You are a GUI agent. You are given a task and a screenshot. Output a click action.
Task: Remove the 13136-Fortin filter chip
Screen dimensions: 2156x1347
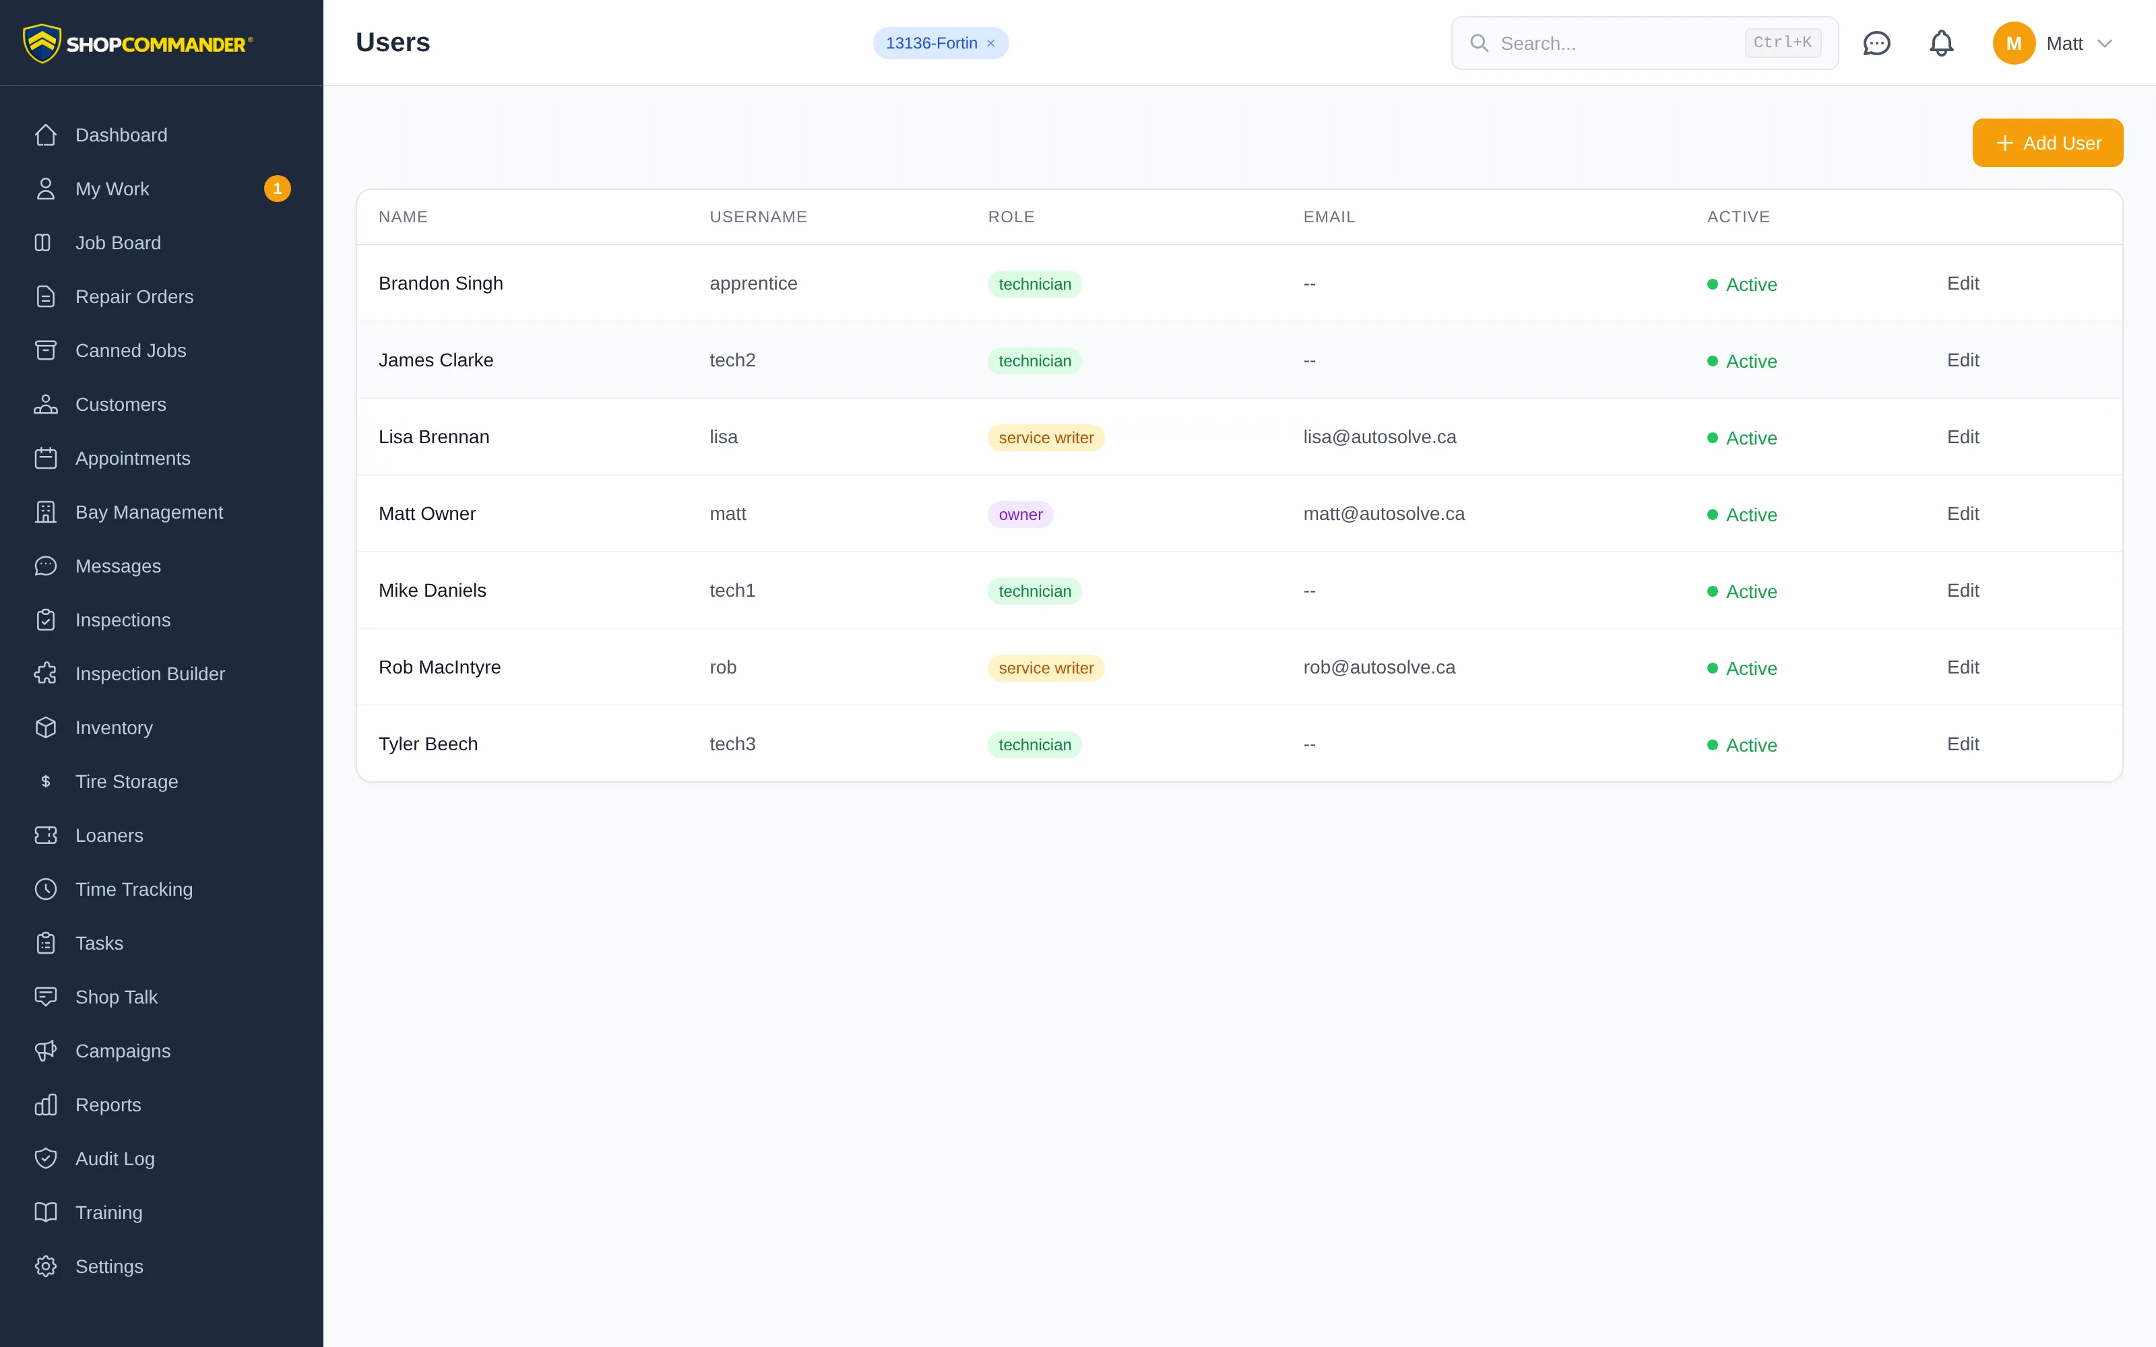(x=990, y=44)
